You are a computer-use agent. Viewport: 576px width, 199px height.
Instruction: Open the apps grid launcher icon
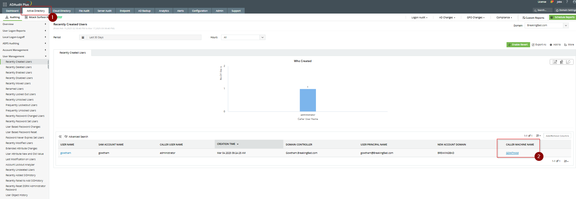[x=5, y=5]
